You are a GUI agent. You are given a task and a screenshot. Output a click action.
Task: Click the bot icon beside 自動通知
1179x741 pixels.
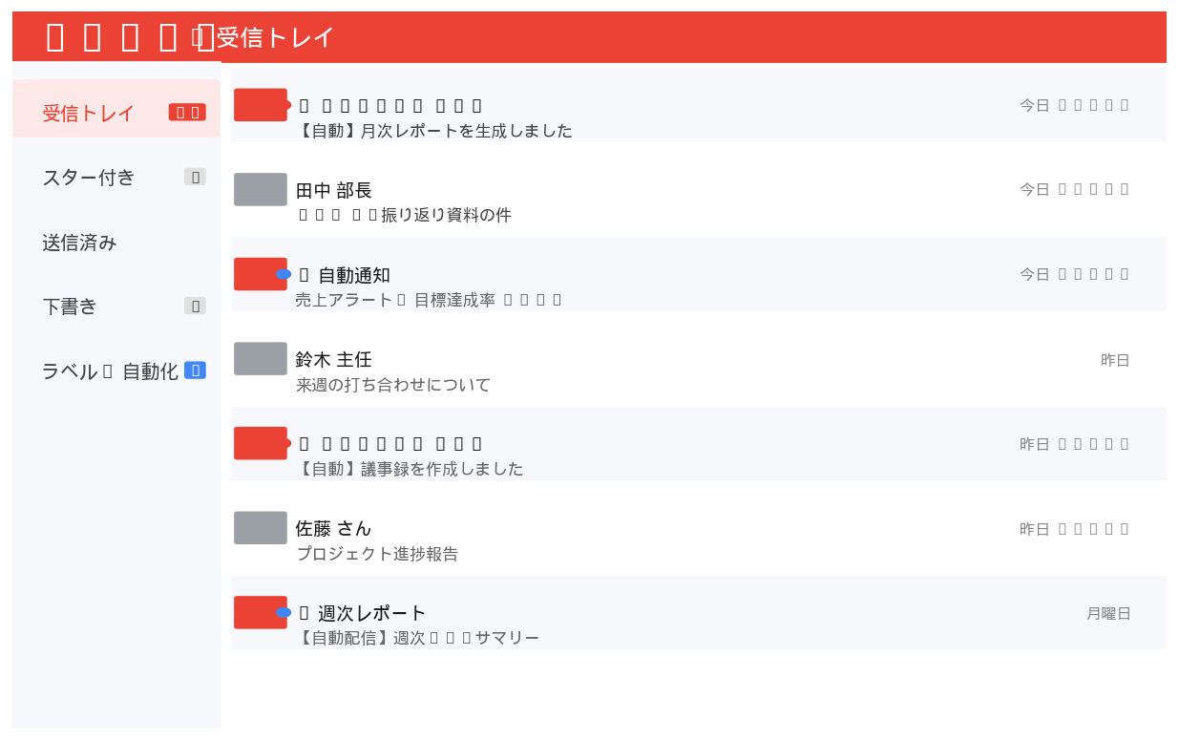pos(303,274)
